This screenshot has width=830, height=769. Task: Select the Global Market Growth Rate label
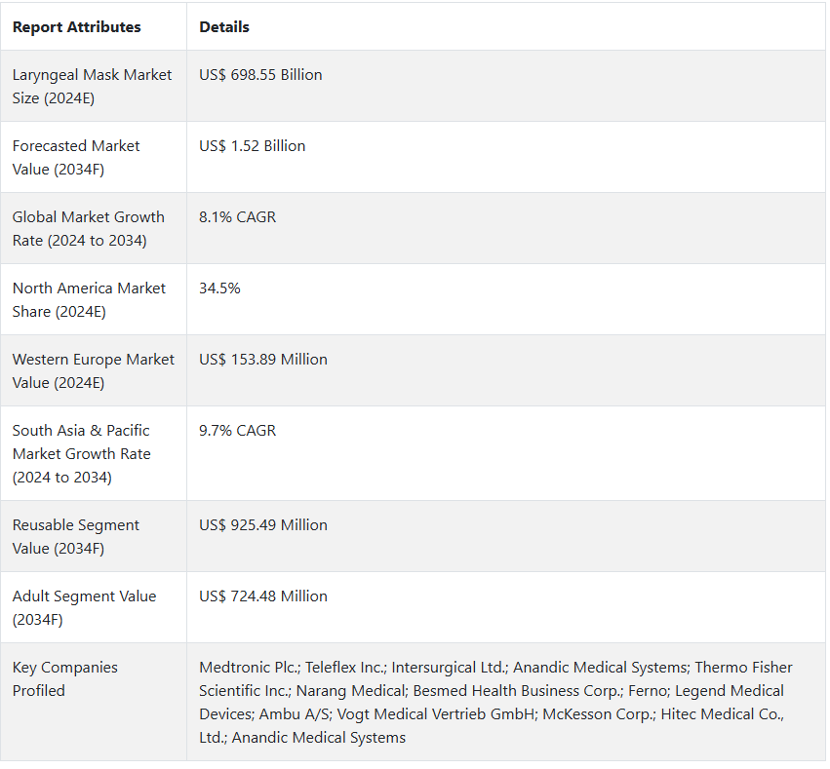tap(88, 228)
